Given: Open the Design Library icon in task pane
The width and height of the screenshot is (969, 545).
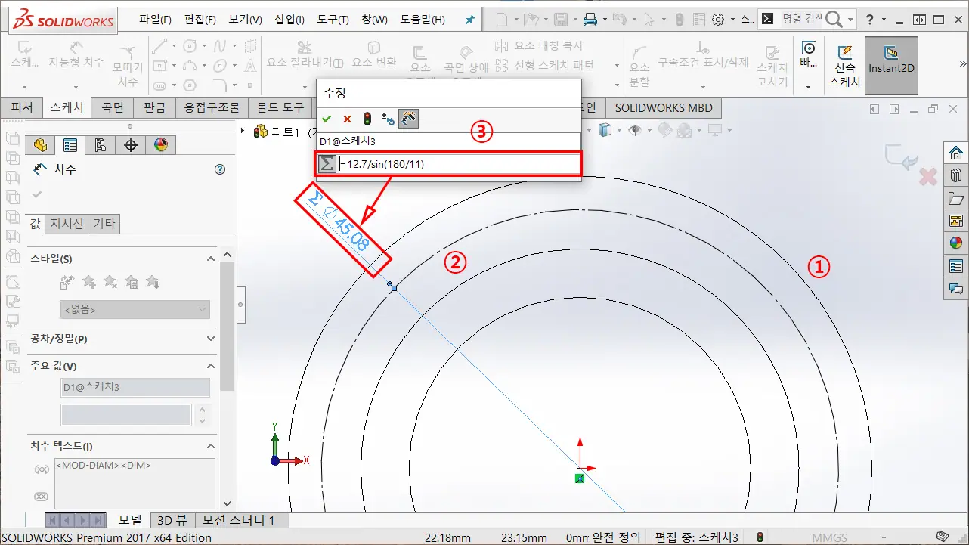Looking at the screenshot, I should click(x=956, y=175).
